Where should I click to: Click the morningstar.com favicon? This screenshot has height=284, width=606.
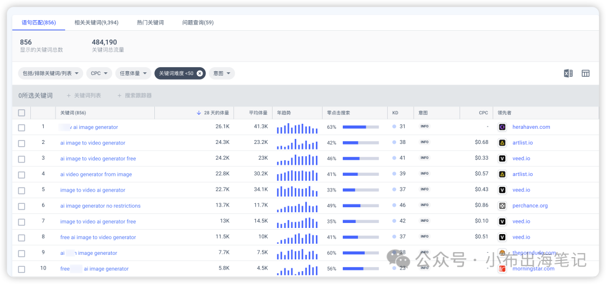click(502, 268)
